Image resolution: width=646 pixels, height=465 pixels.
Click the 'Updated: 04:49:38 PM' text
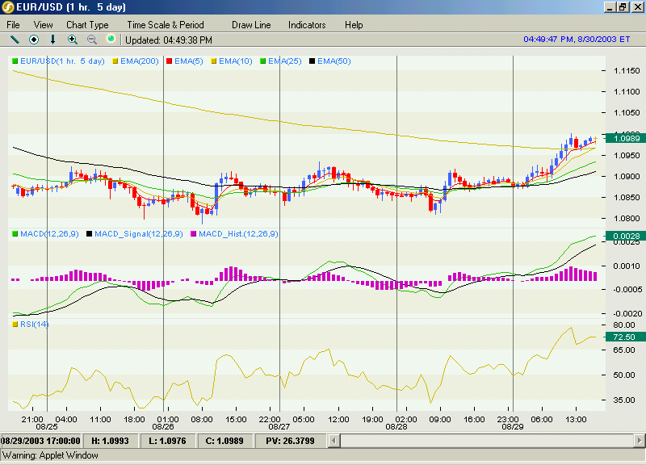pyautogui.click(x=169, y=40)
